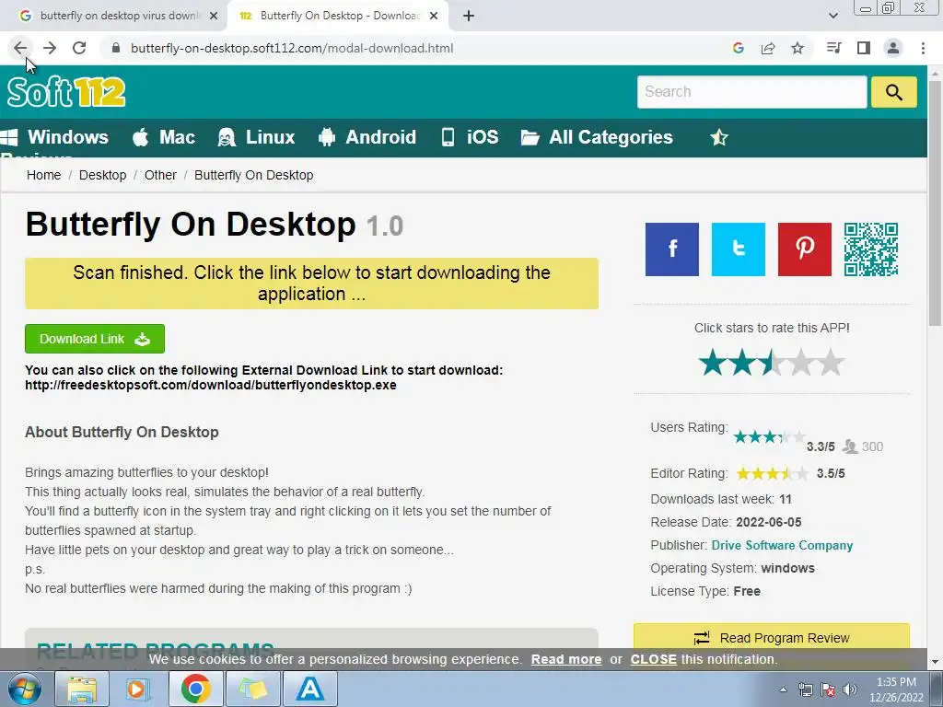
Task: Click the volume speaker tray icon
Action: pos(850,690)
